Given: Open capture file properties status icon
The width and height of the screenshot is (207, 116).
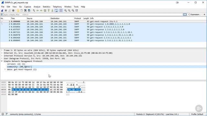Looking at the screenshot, I should click(6, 114).
